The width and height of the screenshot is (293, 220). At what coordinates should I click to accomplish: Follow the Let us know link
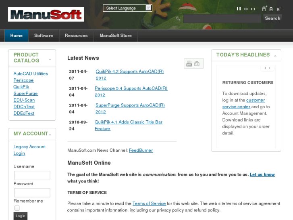tap(262, 174)
